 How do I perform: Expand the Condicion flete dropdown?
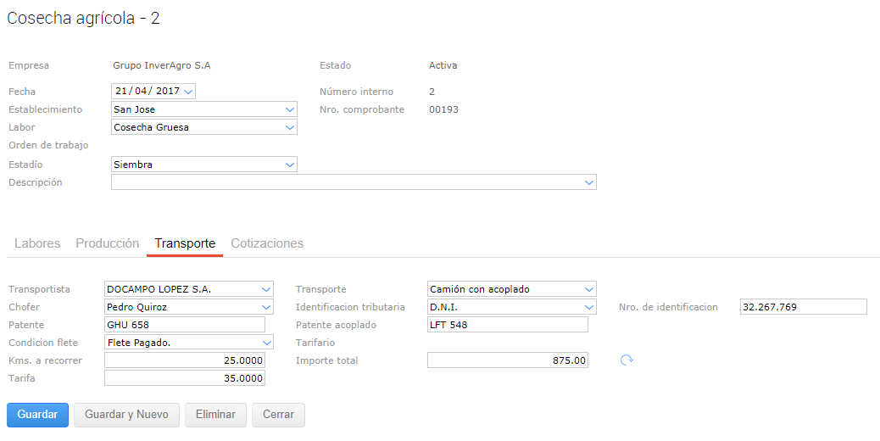[x=266, y=343]
